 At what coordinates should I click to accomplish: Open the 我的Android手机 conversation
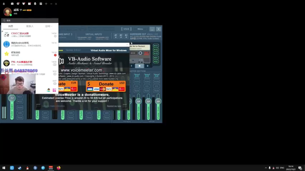pyautogui.click(x=30, y=44)
